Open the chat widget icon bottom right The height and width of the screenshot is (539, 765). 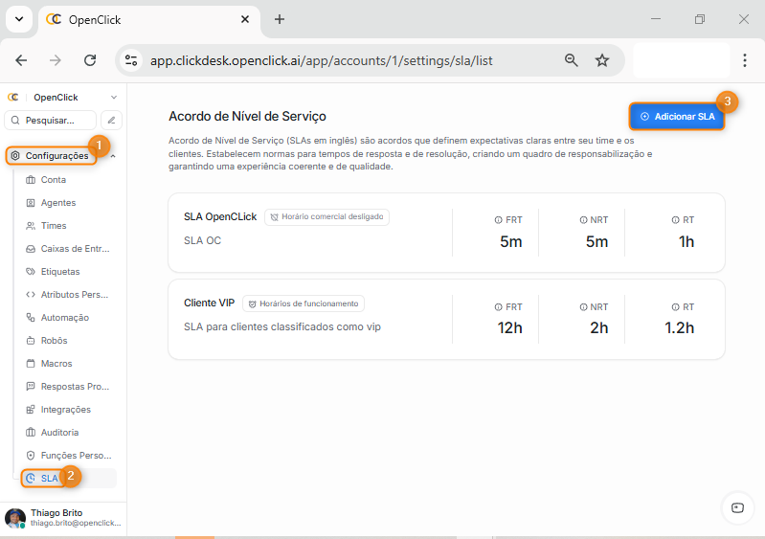(736, 507)
